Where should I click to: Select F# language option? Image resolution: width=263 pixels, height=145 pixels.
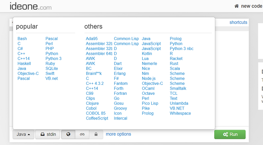116,79
